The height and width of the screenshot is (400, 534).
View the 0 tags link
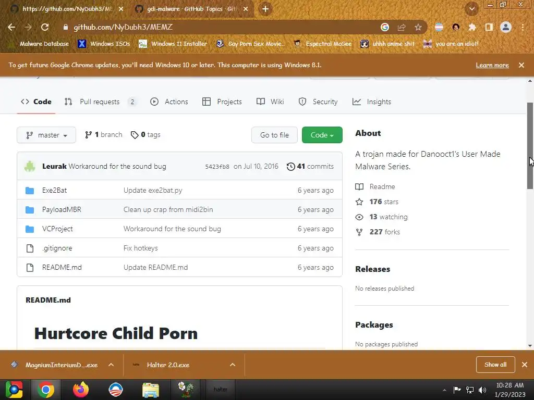tap(145, 135)
